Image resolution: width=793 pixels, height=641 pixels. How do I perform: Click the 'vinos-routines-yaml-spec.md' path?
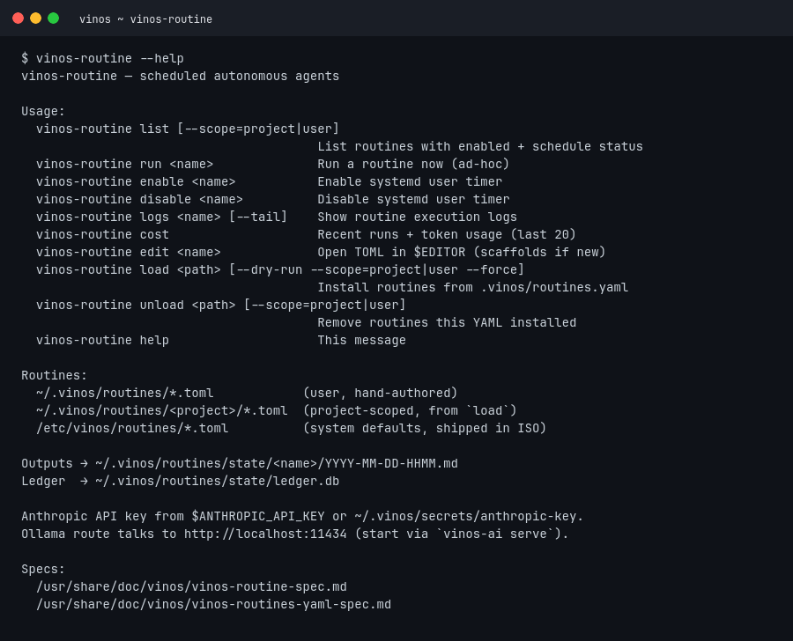pyautogui.click(x=213, y=605)
